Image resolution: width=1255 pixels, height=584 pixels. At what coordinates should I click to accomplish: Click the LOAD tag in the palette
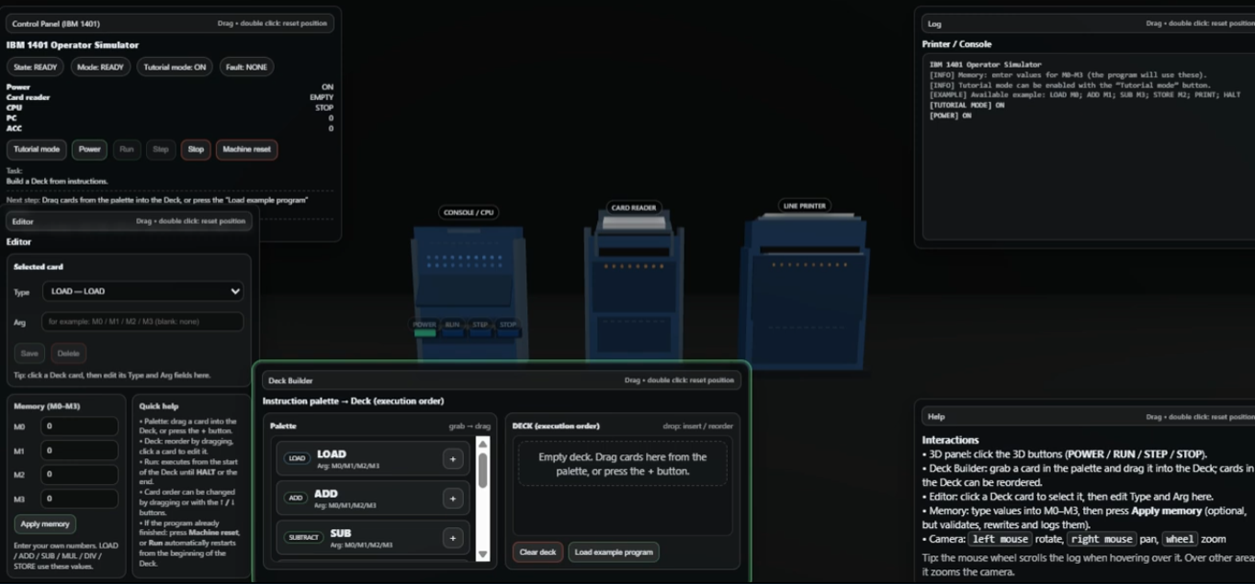point(297,458)
